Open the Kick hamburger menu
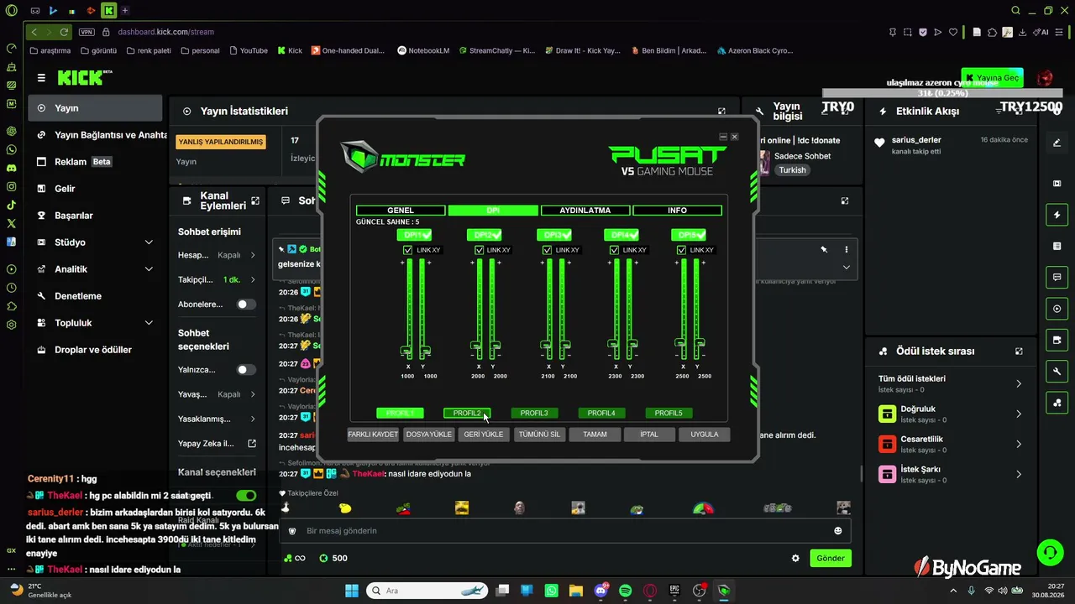This screenshot has height=604, width=1075. click(x=41, y=78)
